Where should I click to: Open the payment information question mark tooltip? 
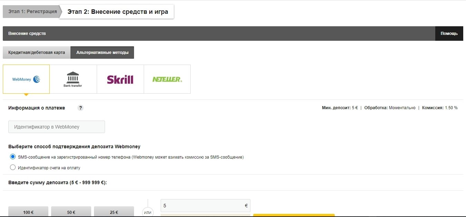(80, 108)
